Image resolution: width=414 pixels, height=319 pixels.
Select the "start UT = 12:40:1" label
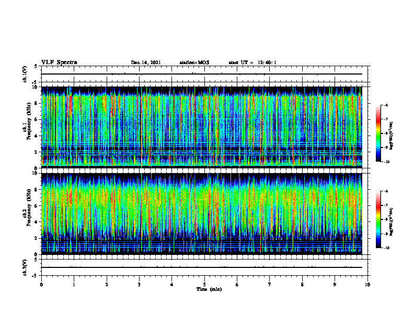click(252, 63)
